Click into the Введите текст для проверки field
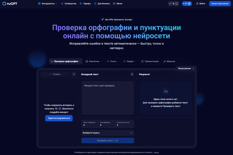 point(108,98)
